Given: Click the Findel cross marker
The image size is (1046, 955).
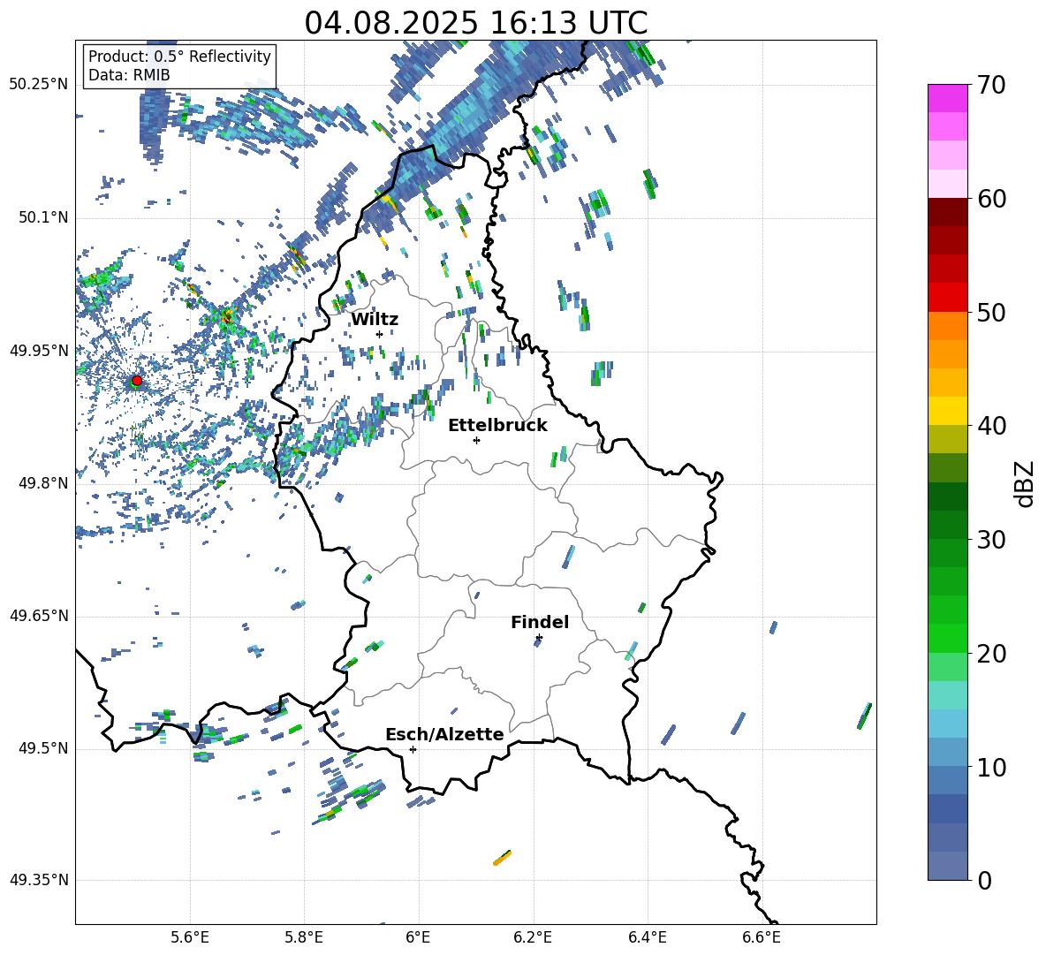Looking at the screenshot, I should tap(539, 638).
